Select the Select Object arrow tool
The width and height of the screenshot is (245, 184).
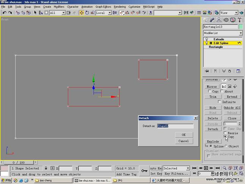pyautogui.click(x=35, y=13)
